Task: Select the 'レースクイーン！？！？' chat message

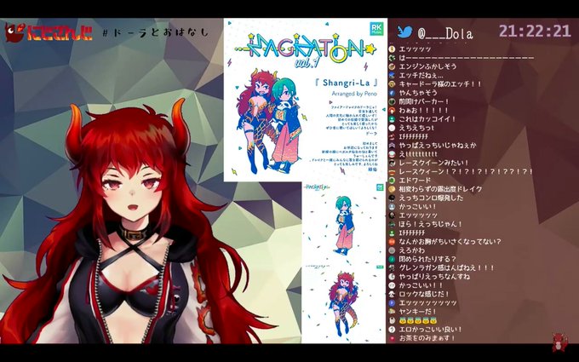Action: pyautogui.click(x=466, y=172)
